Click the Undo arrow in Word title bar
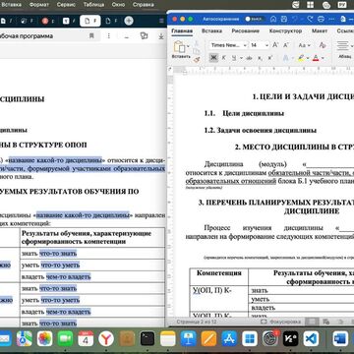The height and width of the screenshot is (354, 354). 295,19
